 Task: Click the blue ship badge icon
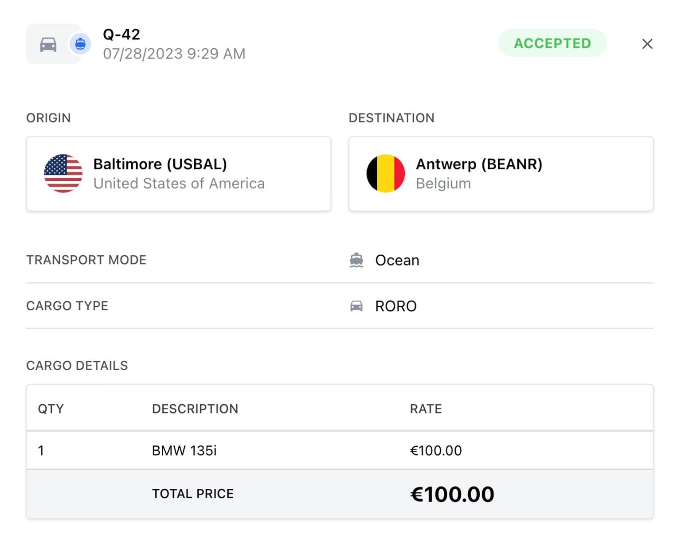[x=80, y=44]
